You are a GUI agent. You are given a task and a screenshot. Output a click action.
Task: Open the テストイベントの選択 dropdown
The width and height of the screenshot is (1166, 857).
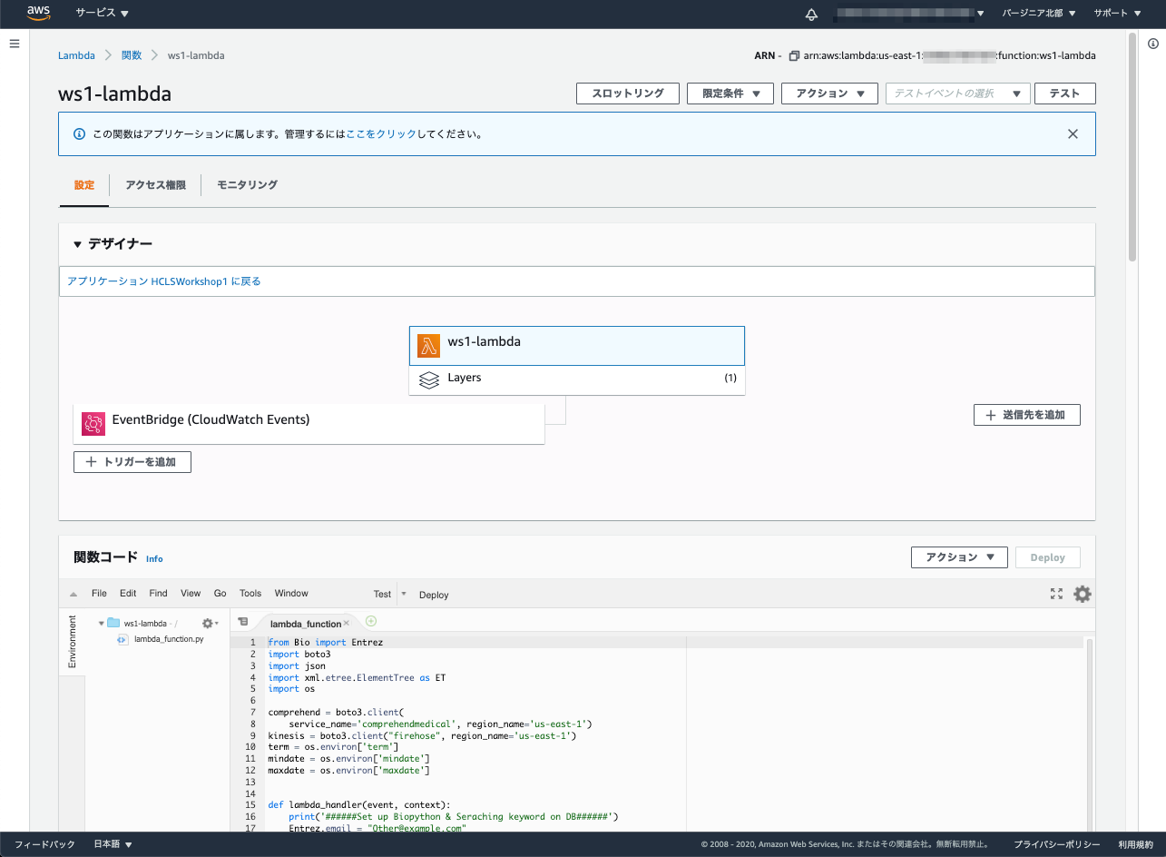click(958, 94)
